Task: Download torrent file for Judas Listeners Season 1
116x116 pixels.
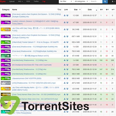Action: [65, 22]
